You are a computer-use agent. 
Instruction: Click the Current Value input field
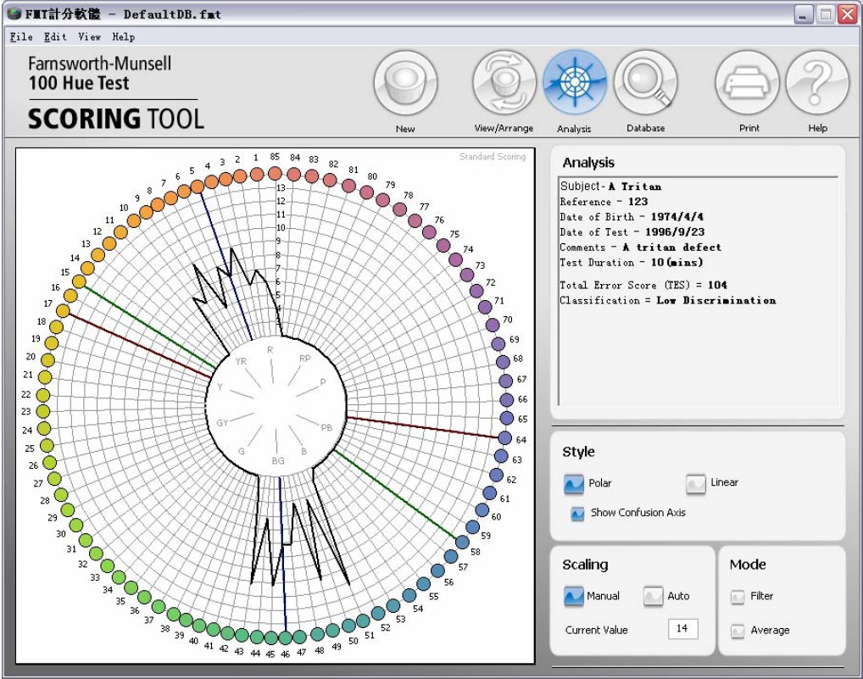click(682, 629)
